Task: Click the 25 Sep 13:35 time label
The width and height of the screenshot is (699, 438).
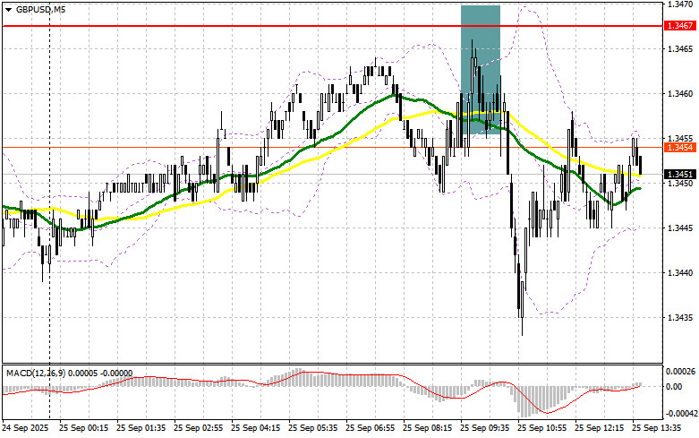Action: 657,428
